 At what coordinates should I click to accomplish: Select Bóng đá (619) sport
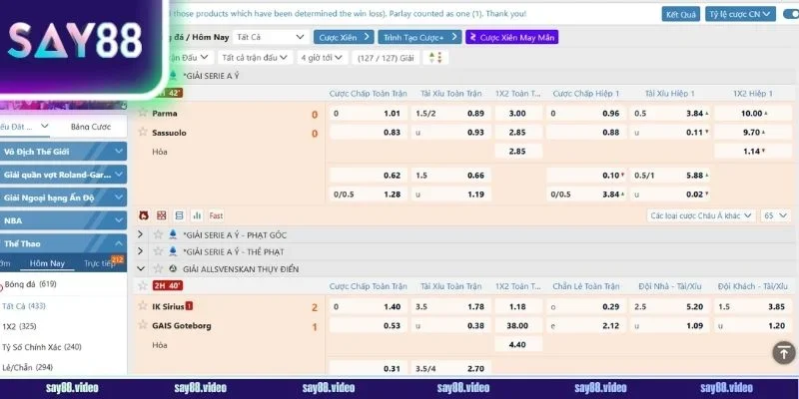31,284
